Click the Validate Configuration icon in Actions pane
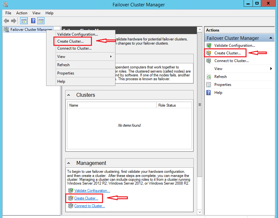This screenshot has width=278, height=218. pos(209,45)
